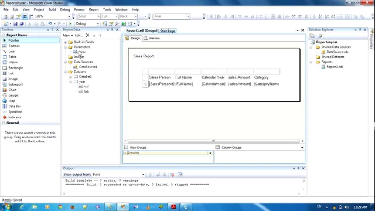Open the zoom percentage dropdown
The width and height of the screenshot is (375, 211).
tap(69, 16)
